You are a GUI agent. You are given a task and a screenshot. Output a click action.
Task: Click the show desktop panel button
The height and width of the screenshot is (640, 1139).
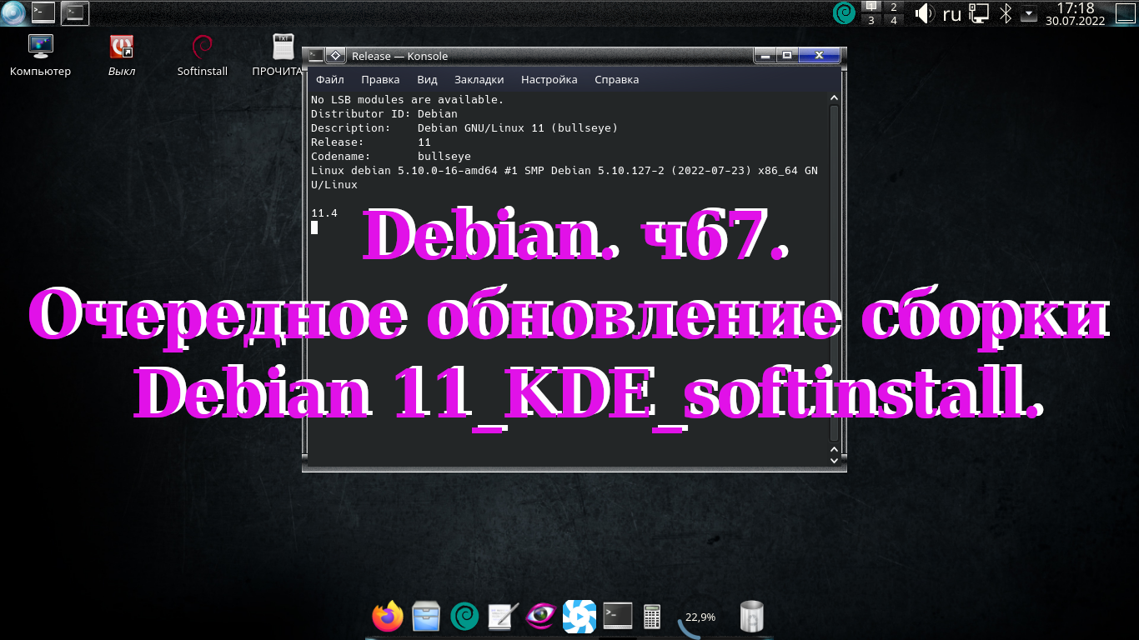pyautogui.click(x=1125, y=12)
